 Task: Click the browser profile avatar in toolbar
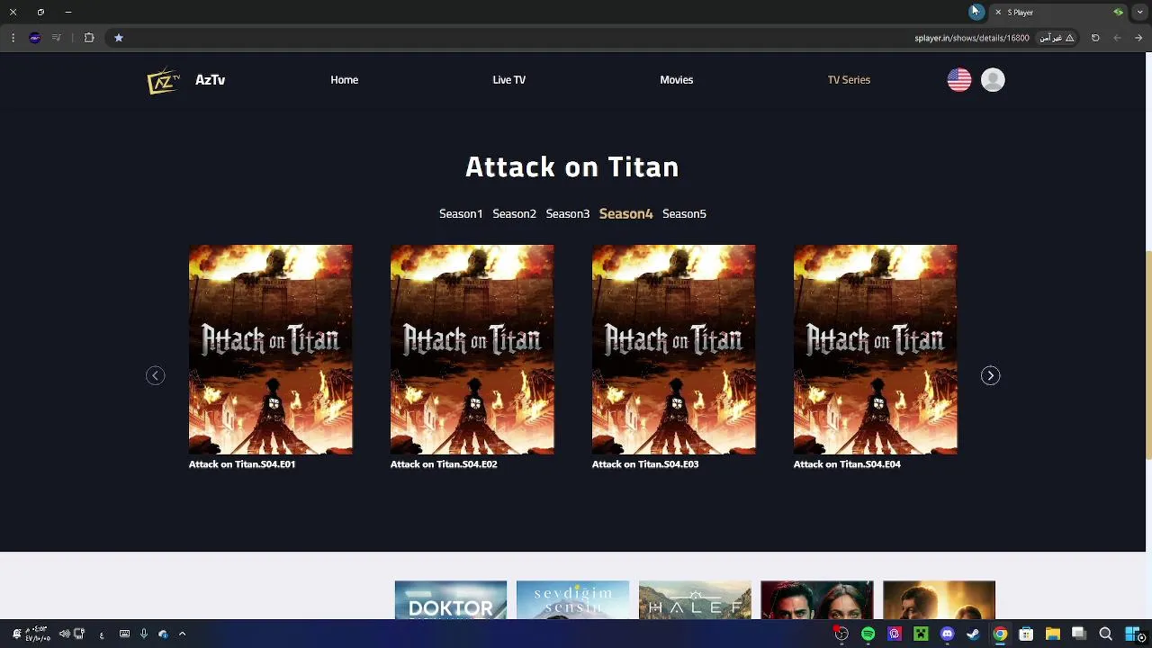tap(35, 38)
